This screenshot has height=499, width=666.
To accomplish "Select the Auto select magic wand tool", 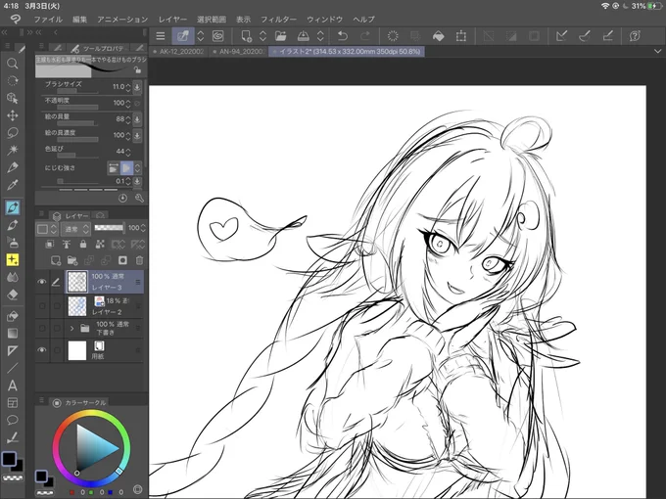I will tap(13, 150).
